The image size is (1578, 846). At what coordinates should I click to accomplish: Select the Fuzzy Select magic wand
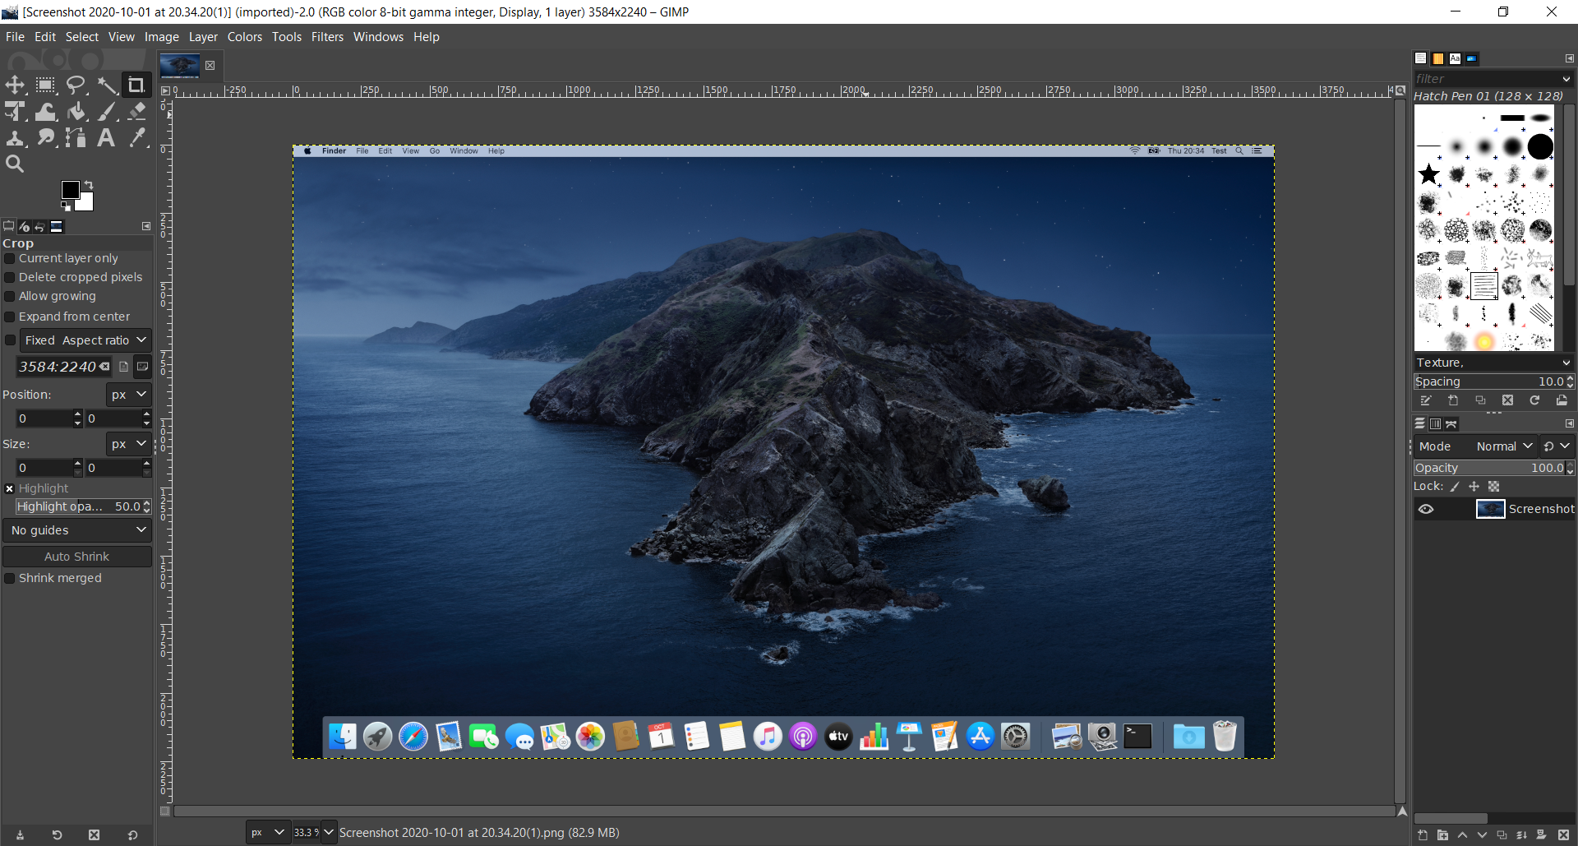[107, 85]
